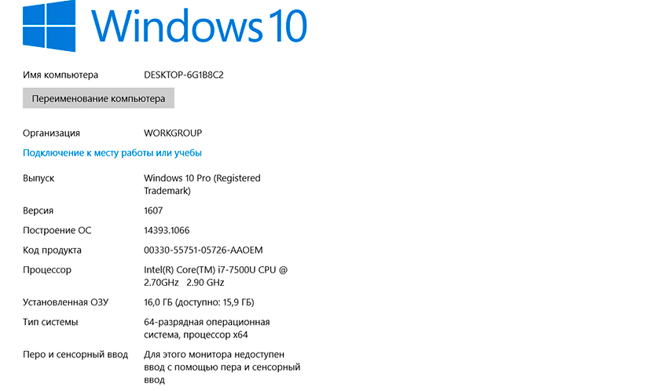Open the Подключение к месту работы или учебы link
The height and width of the screenshot is (391, 660).
pos(112,153)
